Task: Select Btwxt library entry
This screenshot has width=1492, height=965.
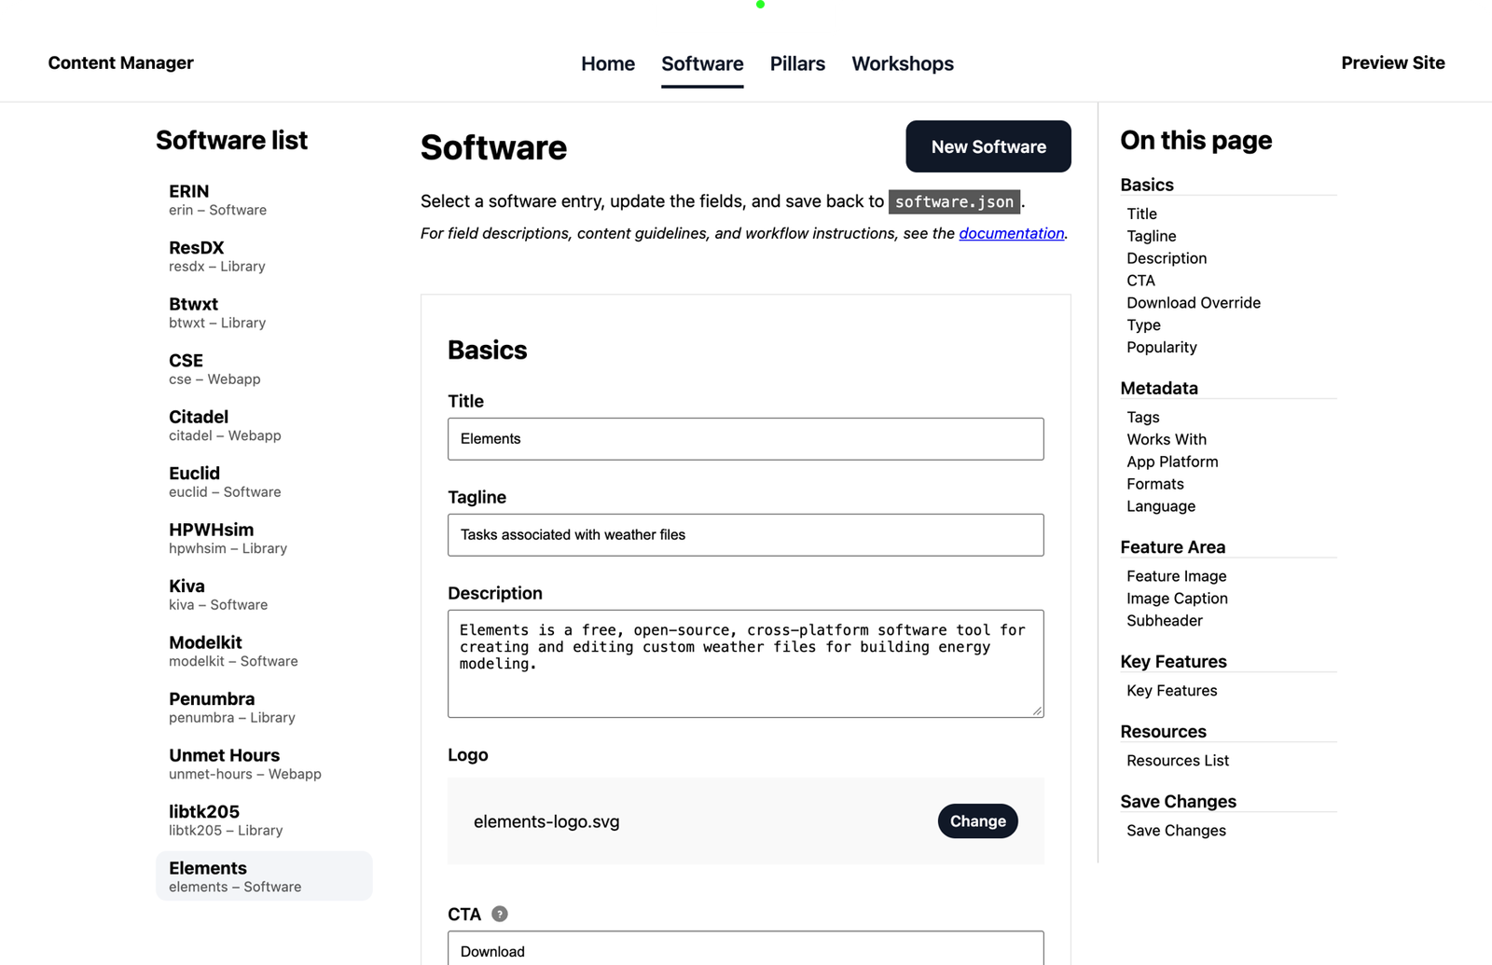Action: coord(264,312)
